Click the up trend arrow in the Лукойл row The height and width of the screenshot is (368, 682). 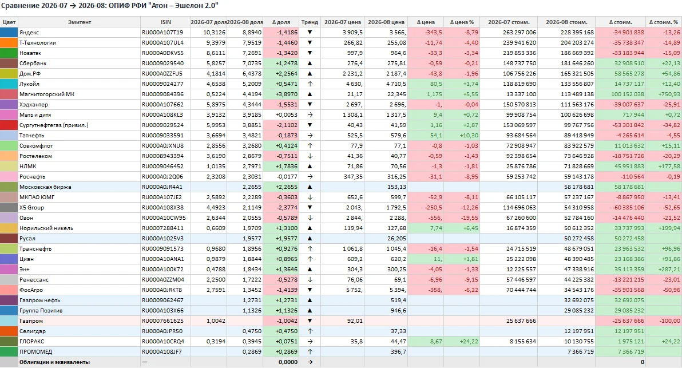[x=310, y=84]
